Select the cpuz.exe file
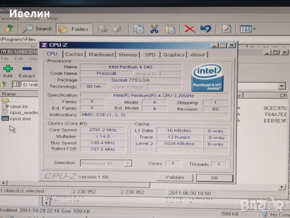 coord(16,119)
